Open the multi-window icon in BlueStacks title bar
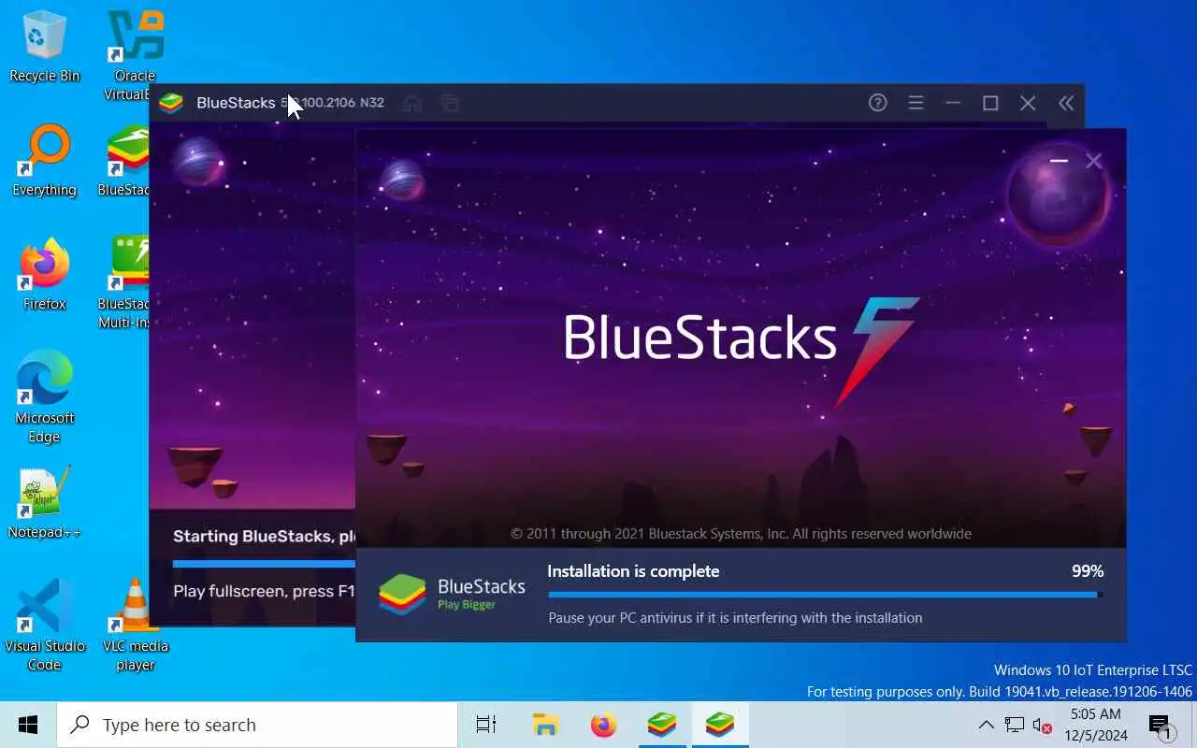This screenshot has width=1197, height=748. pos(450,103)
